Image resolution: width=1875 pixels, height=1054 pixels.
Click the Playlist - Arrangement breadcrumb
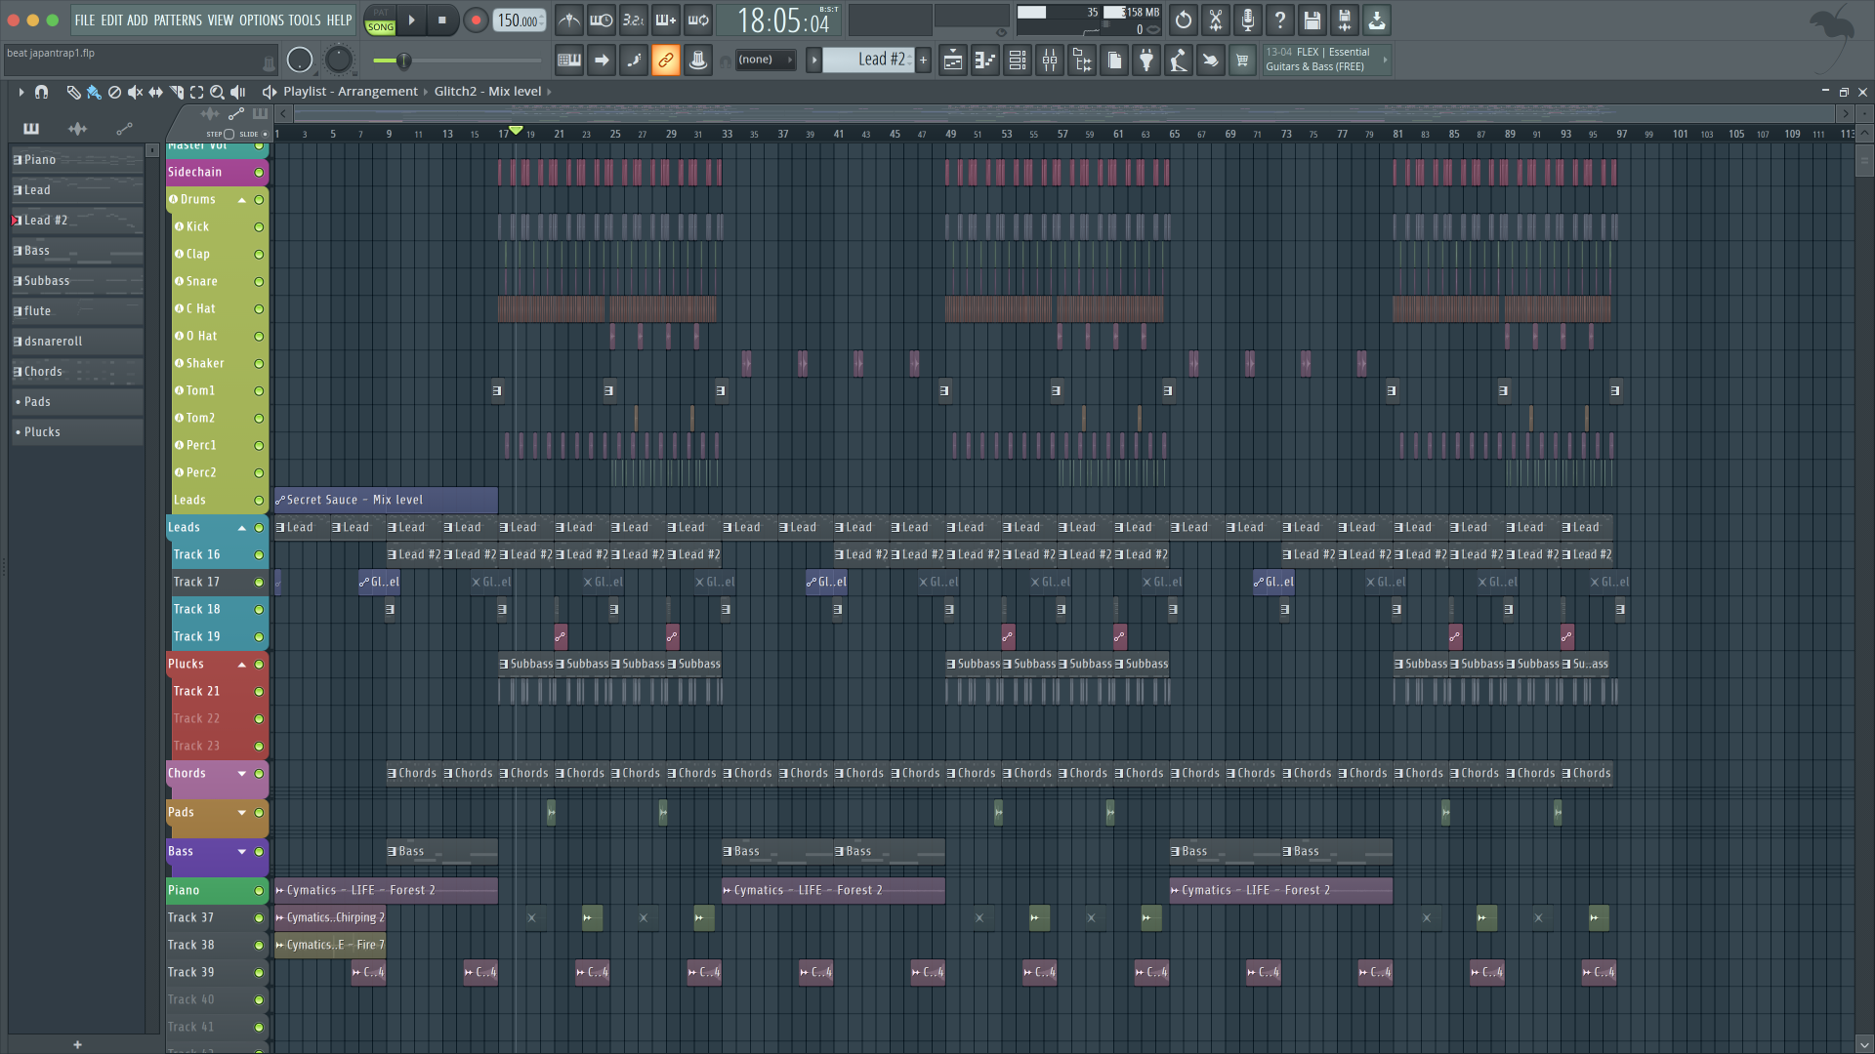(x=351, y=92)
